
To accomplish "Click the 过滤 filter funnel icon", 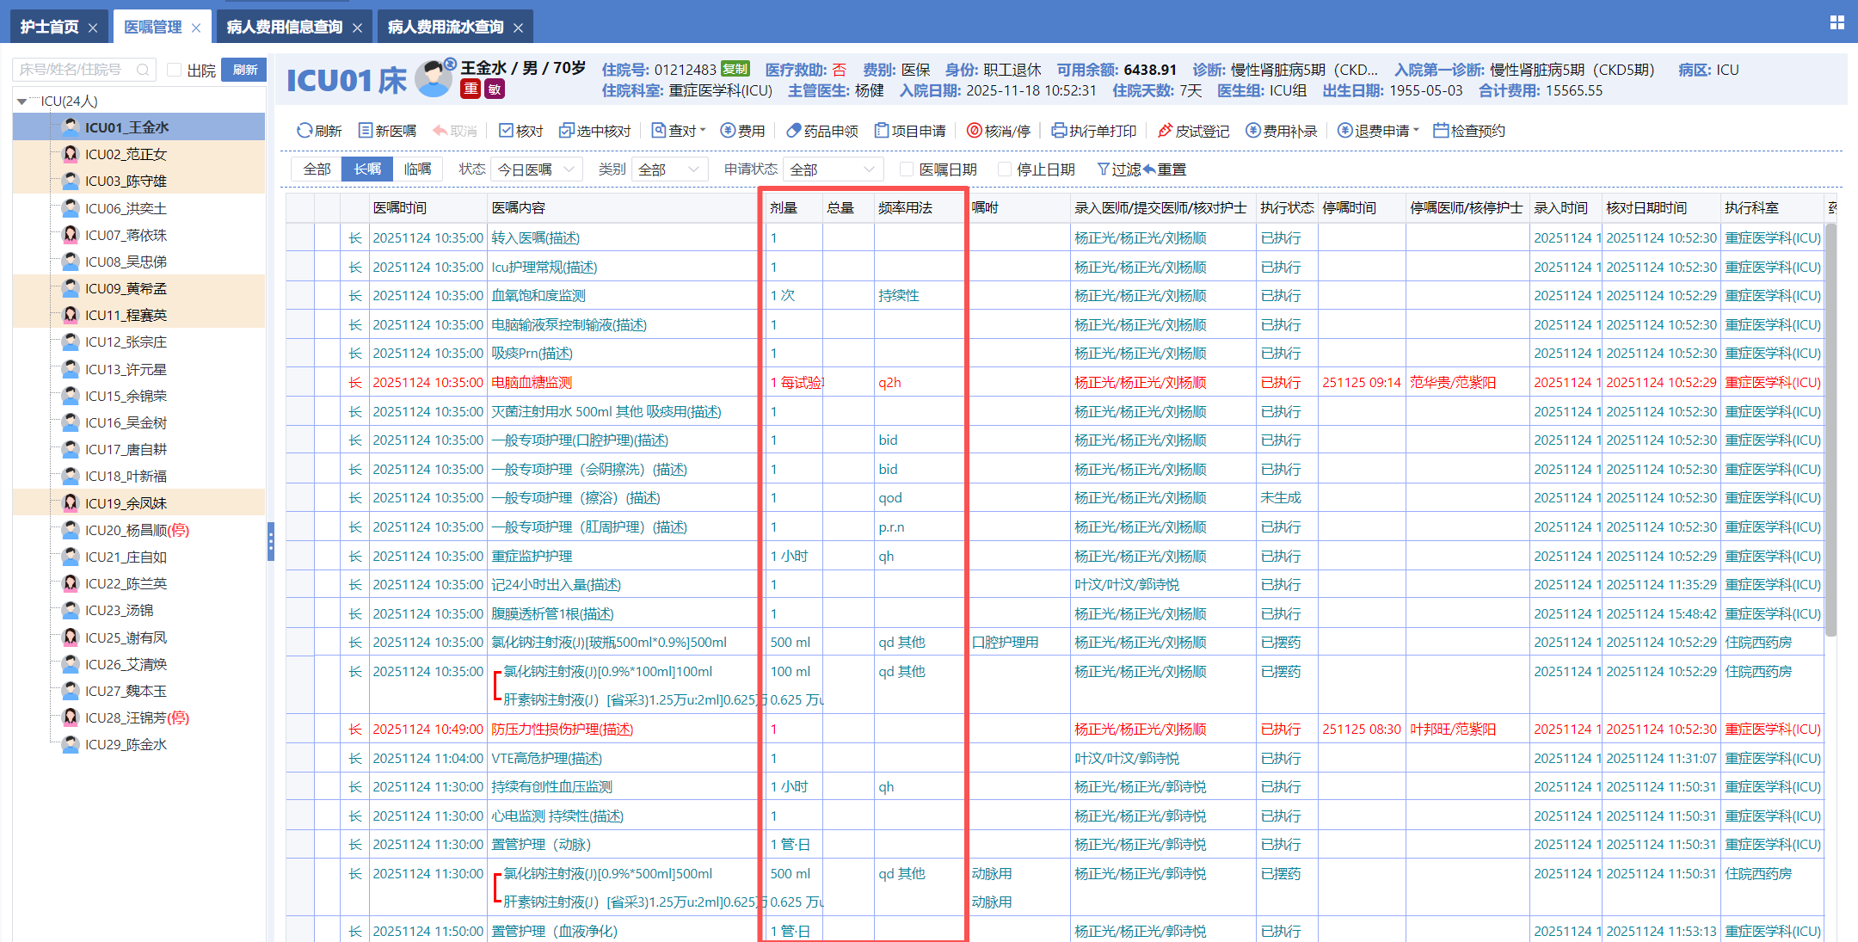I will (x=1103, y=169).
